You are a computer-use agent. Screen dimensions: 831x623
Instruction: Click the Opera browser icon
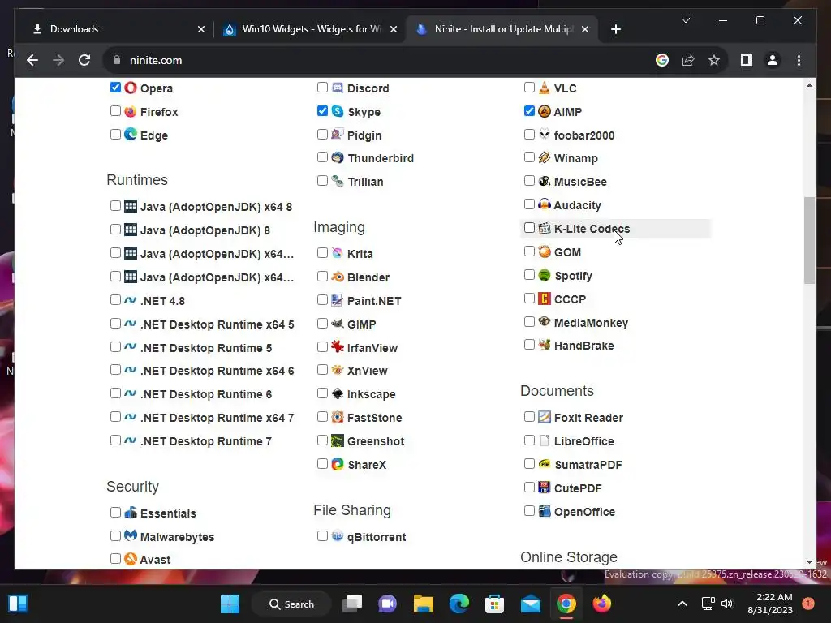click(131, 88)
